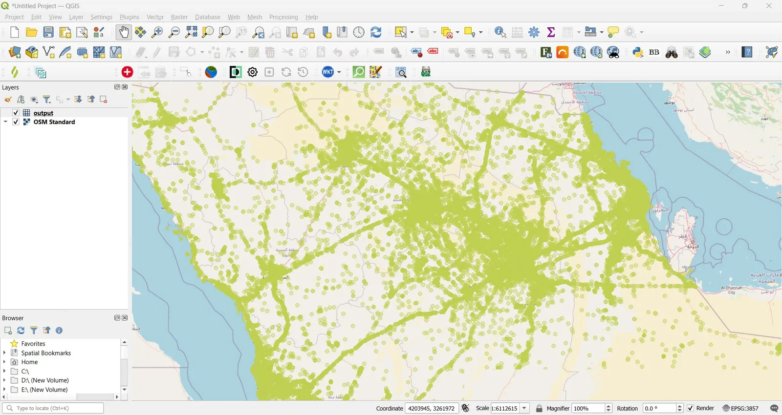The image size is (782, 415).
Task: Open project folder icon
Action: click(31, 32)
